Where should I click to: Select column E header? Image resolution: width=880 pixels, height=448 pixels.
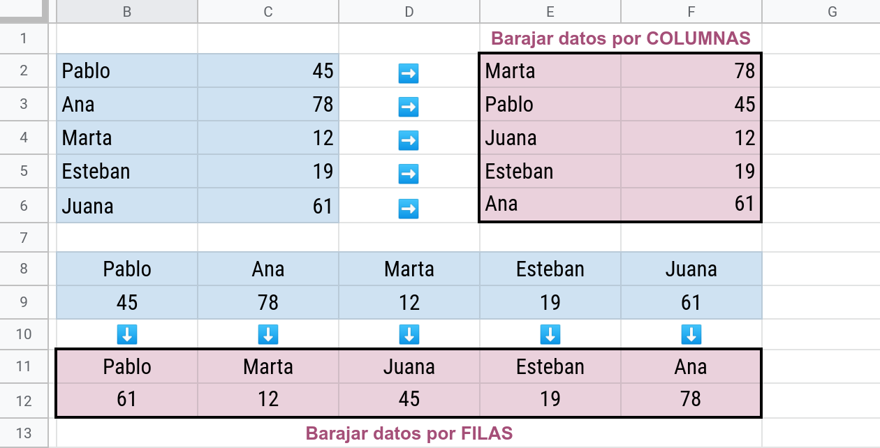[x=550, y=11]
